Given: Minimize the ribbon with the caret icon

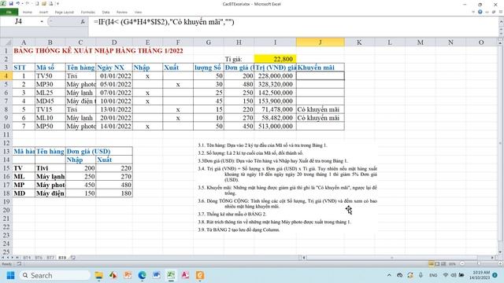Looking at the screenshot, I should coord(473,12).
